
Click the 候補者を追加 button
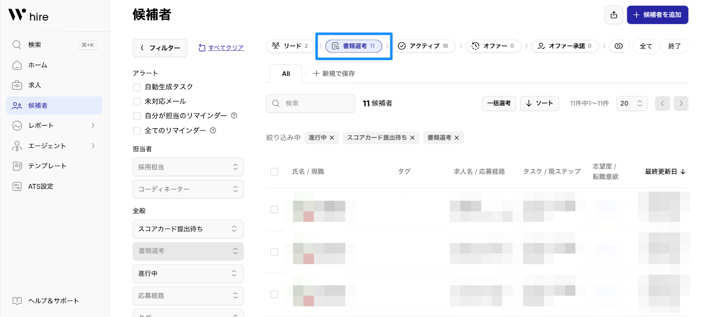657,15
